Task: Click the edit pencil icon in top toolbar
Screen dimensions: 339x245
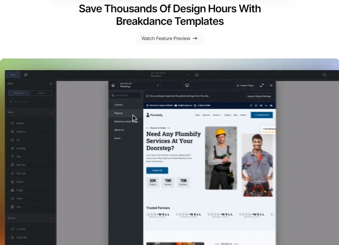Action: click(x=26, y=75)
